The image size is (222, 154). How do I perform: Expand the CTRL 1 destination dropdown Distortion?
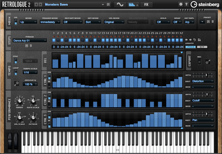(x=203, y=81)
